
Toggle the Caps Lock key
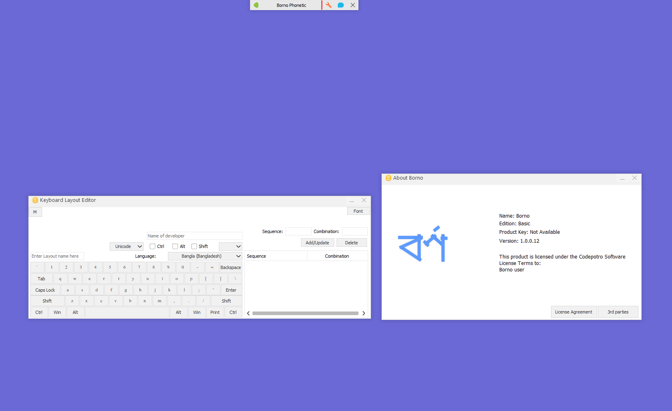coord(45,290)
